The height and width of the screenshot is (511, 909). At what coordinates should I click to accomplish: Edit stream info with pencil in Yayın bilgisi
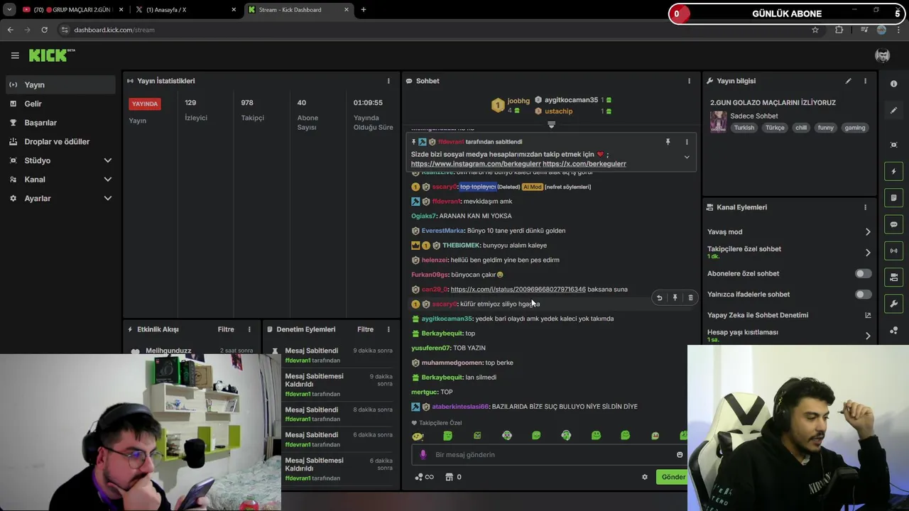(x=848, y=81)
